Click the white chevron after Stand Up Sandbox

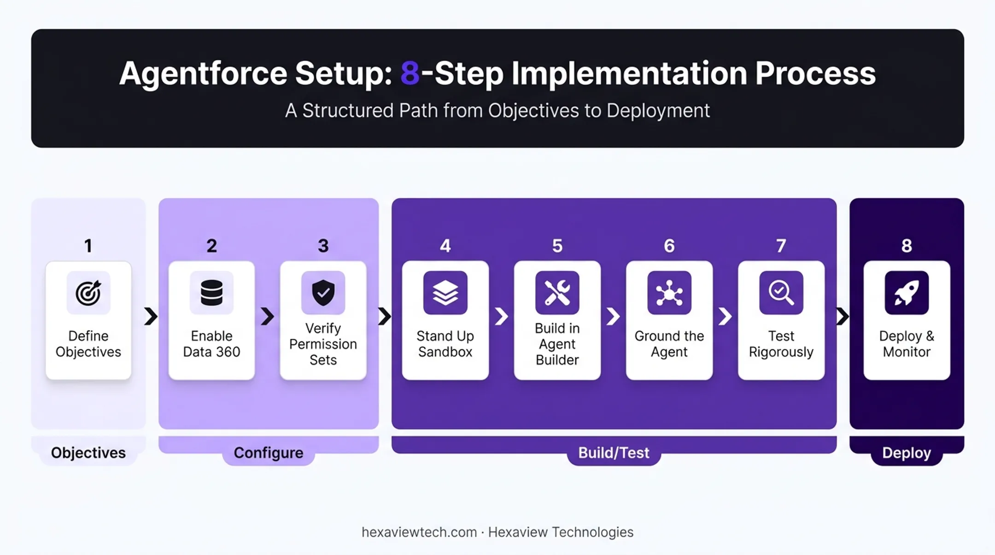tap(501, 316)
